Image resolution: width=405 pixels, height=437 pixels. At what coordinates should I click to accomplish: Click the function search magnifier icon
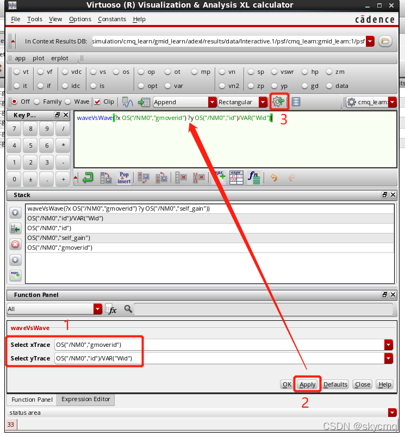tap(128, 309)
